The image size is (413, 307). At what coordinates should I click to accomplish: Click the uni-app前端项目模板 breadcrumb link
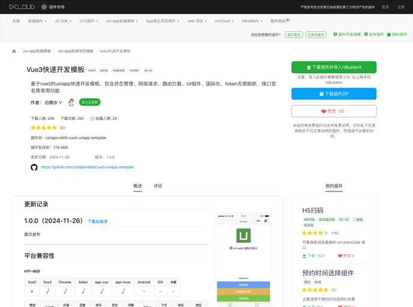[x=76, y=51]
